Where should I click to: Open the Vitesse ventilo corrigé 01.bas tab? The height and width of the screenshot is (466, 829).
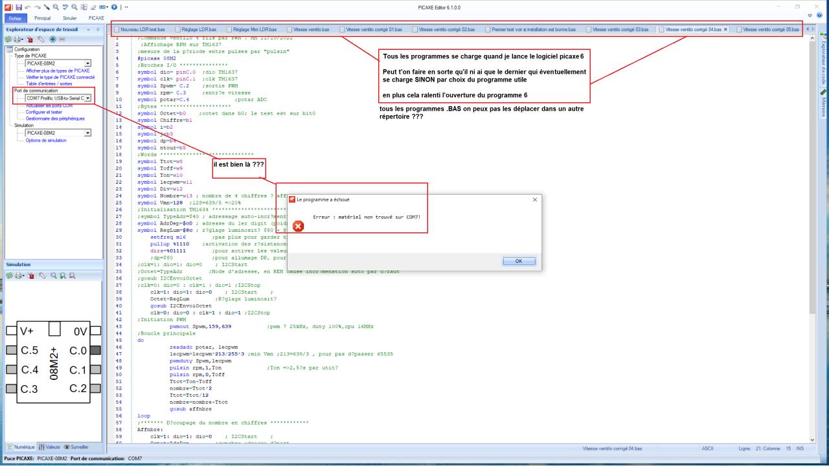pos(370,29)
